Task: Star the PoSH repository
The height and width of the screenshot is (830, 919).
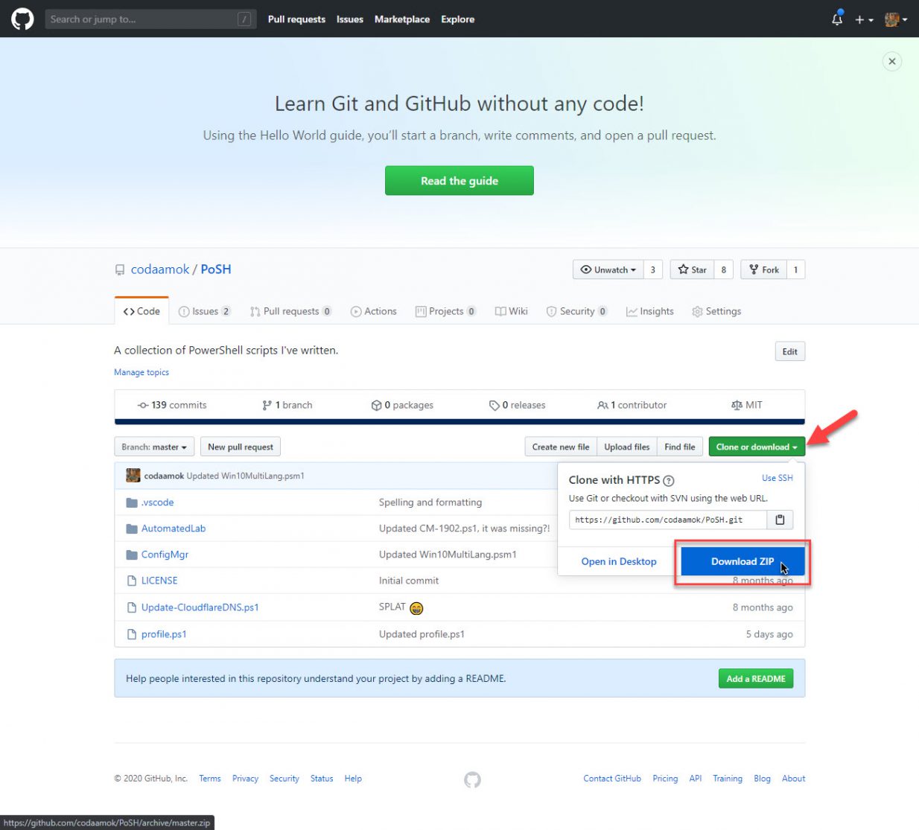Action: pos(691,269)
